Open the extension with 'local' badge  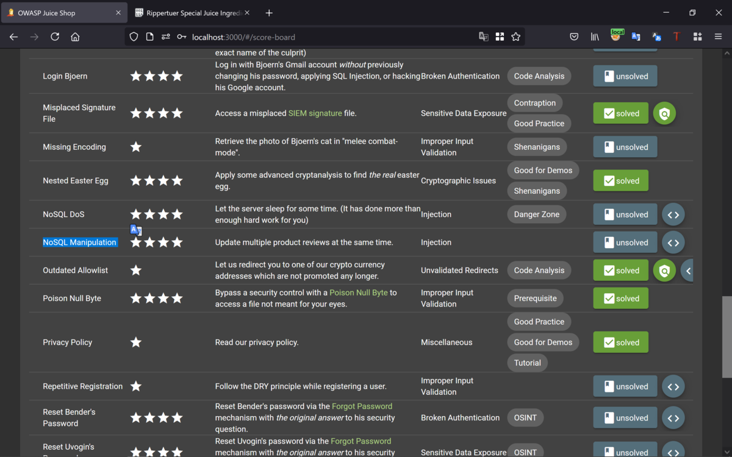click(x=616, y=36)
